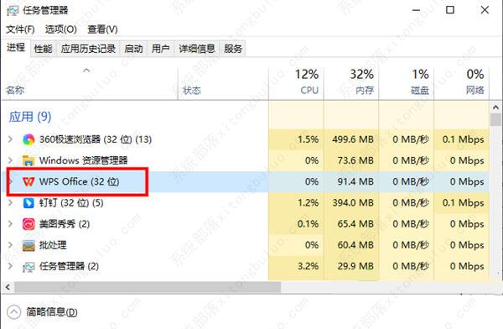Select the 360极速浏览器 (32 位) (13) row name
Image resolution: width=503 pixels, height=329 pixels.
96,139
